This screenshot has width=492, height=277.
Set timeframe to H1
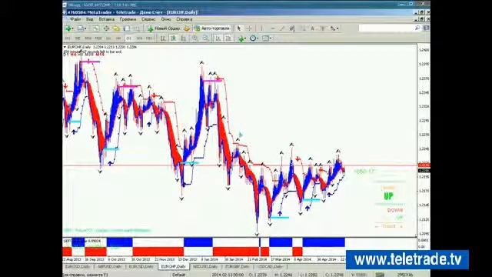coord(108,38)
